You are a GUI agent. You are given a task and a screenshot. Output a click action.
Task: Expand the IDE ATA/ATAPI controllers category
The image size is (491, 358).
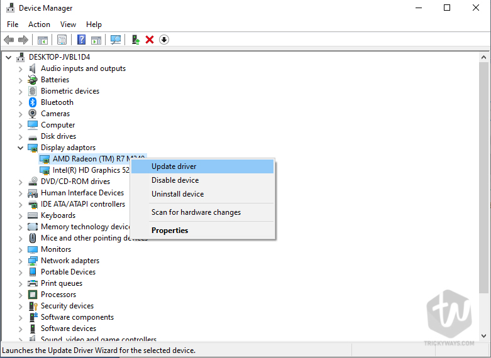tap(20, 205)
